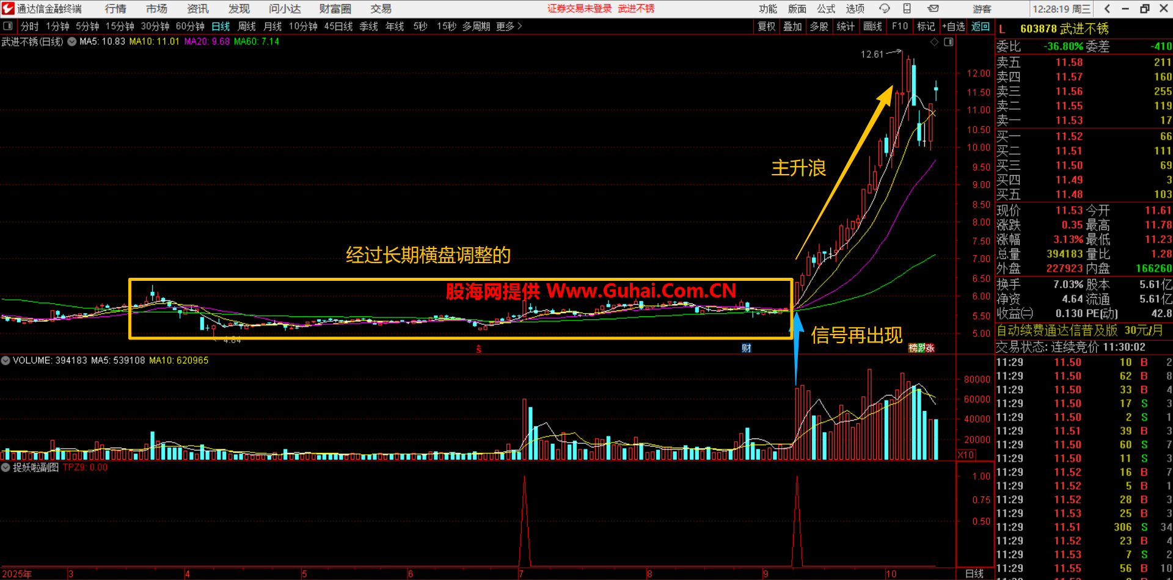This screenshot has width=1173, height=580.
Task: Expand the VOLUME indicator dropdown arrow
Action: [5, 360]
